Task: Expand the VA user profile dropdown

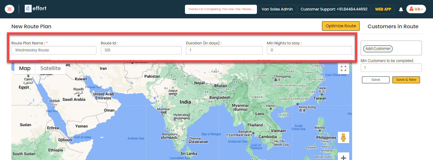Action: coord(416,9)
